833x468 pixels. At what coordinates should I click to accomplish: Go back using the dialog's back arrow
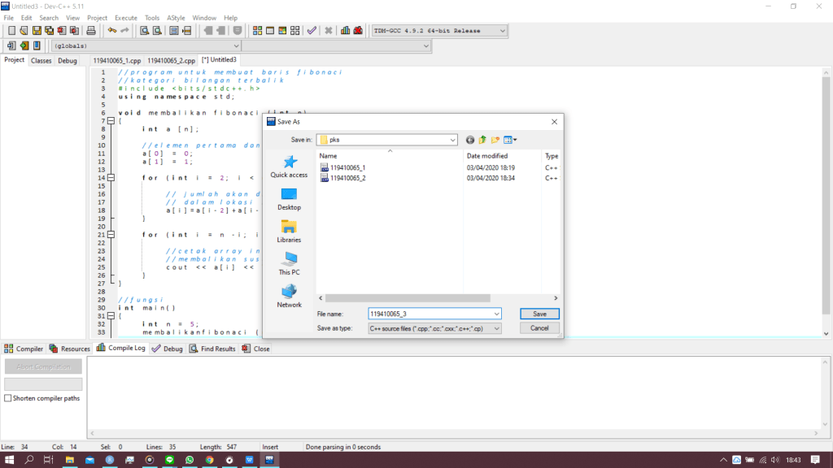point(470,140)
